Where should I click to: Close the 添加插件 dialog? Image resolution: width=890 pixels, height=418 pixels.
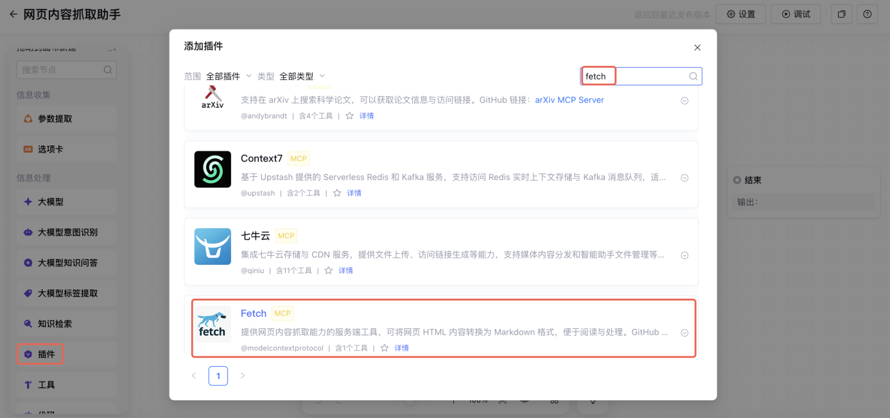pyautogui.click(x=697, y=47)
